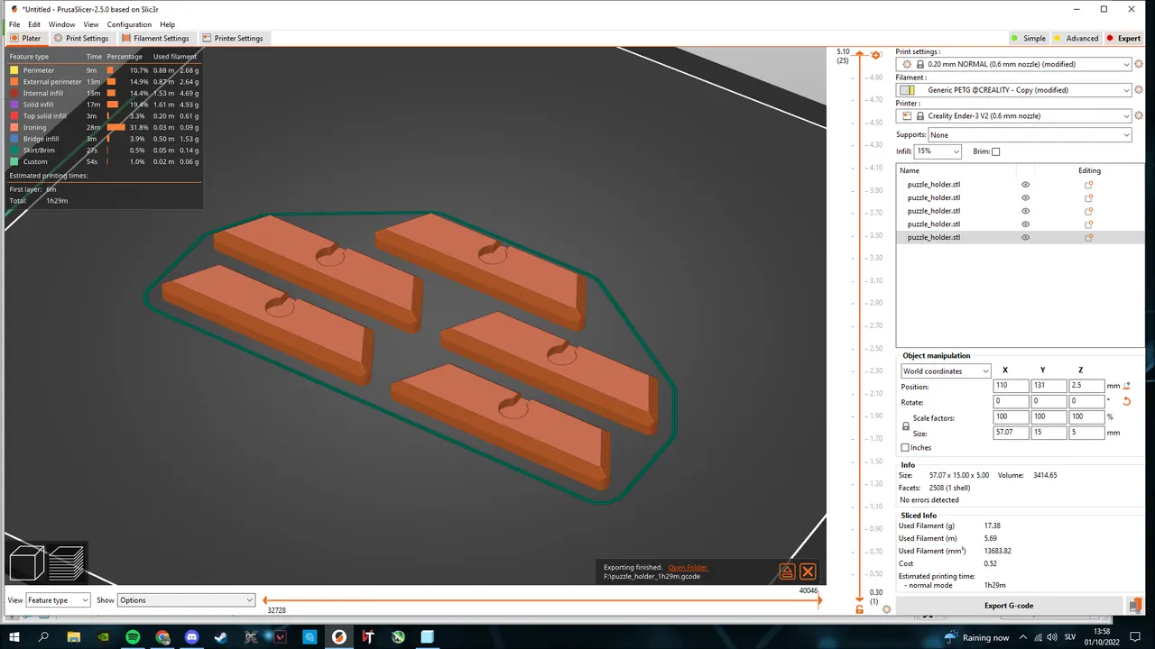
Task: Click export to removable drive icon
Action: (1134, 606)
